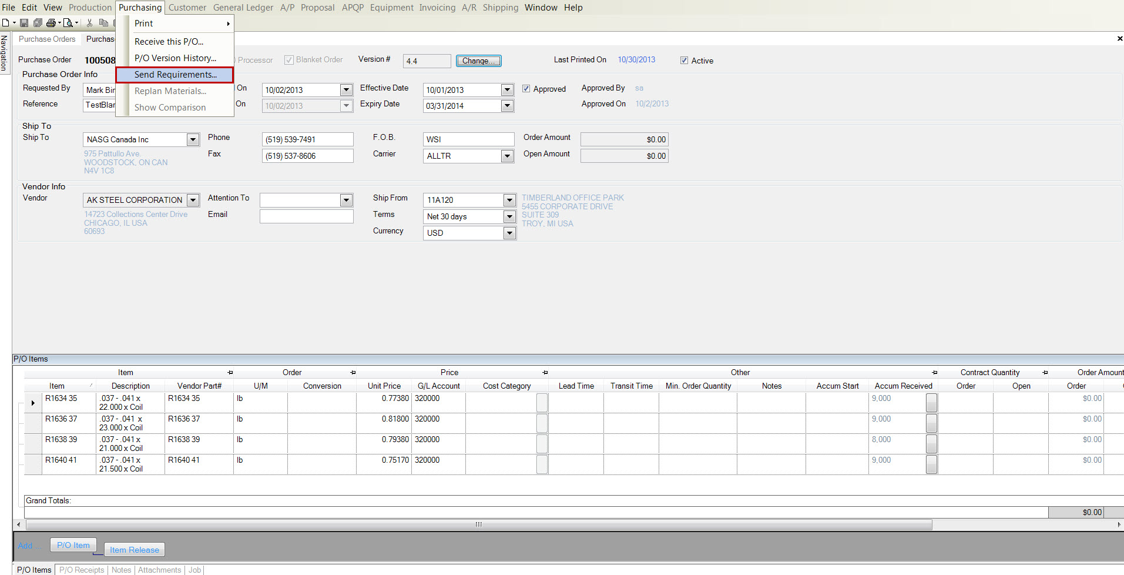
Task: Expand the Carrier ALLTR dropdown
Action: click(508, 156)
